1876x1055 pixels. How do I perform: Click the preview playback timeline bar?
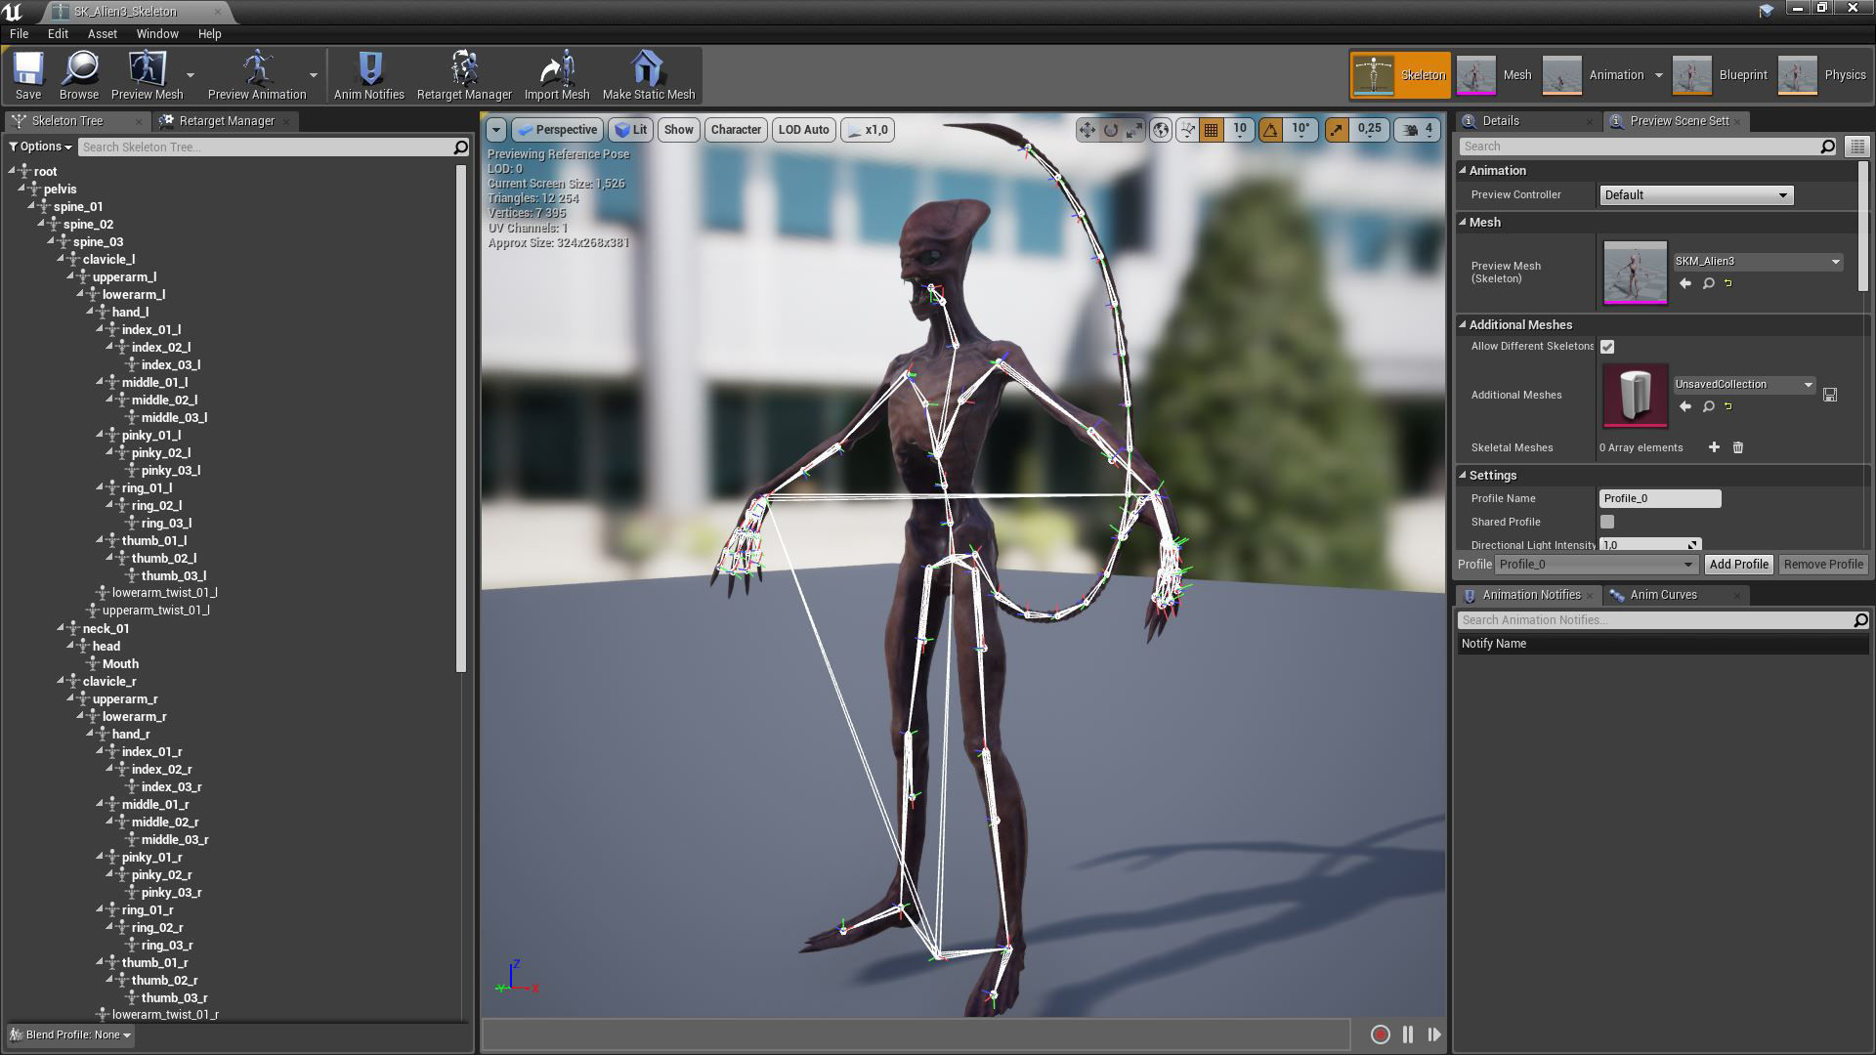coord(916,1034)
